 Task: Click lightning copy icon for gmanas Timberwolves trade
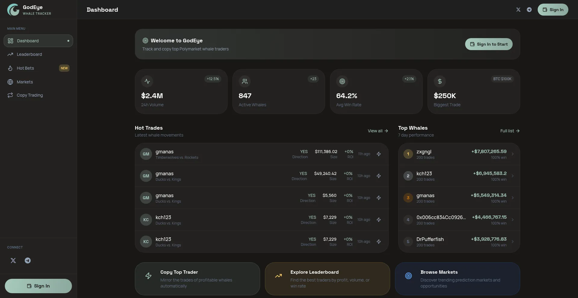(x=379, y=154)
